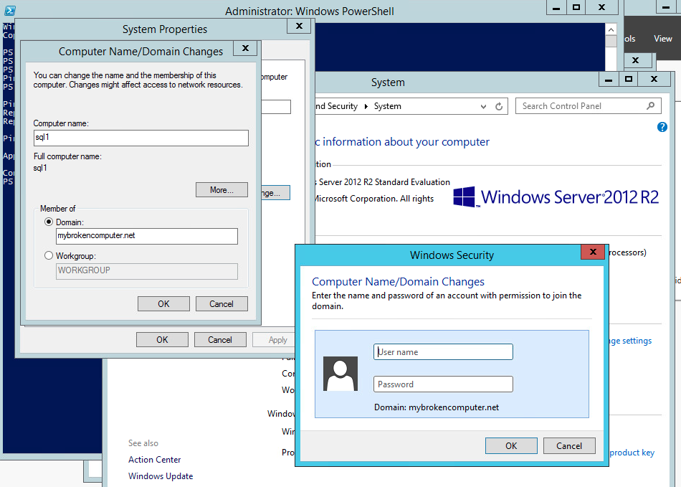The height and width of the screenshot is (487, 681).
Task: Click the refresh icon in address bar
Action: click(500, 106)
